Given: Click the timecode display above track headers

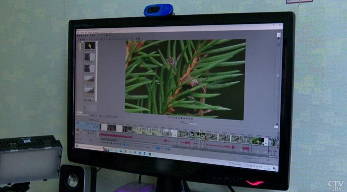Looking at the screenshot, I should click(94, 120).
